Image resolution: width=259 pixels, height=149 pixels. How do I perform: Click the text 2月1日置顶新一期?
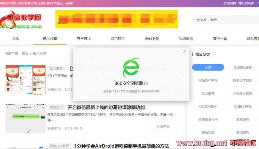60,76
